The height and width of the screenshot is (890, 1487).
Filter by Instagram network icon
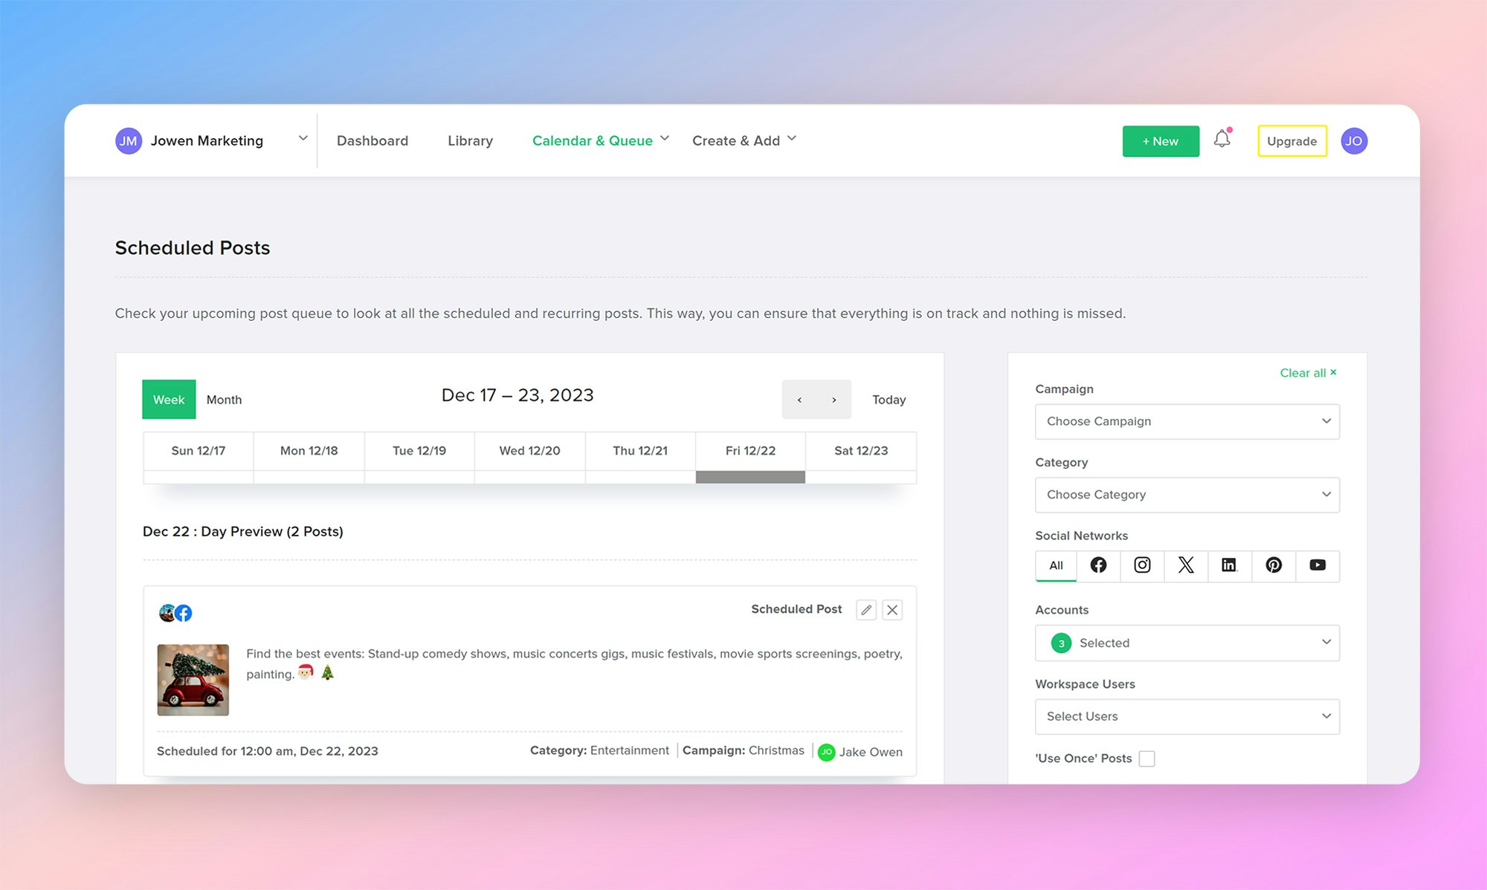click(1142, 565)
